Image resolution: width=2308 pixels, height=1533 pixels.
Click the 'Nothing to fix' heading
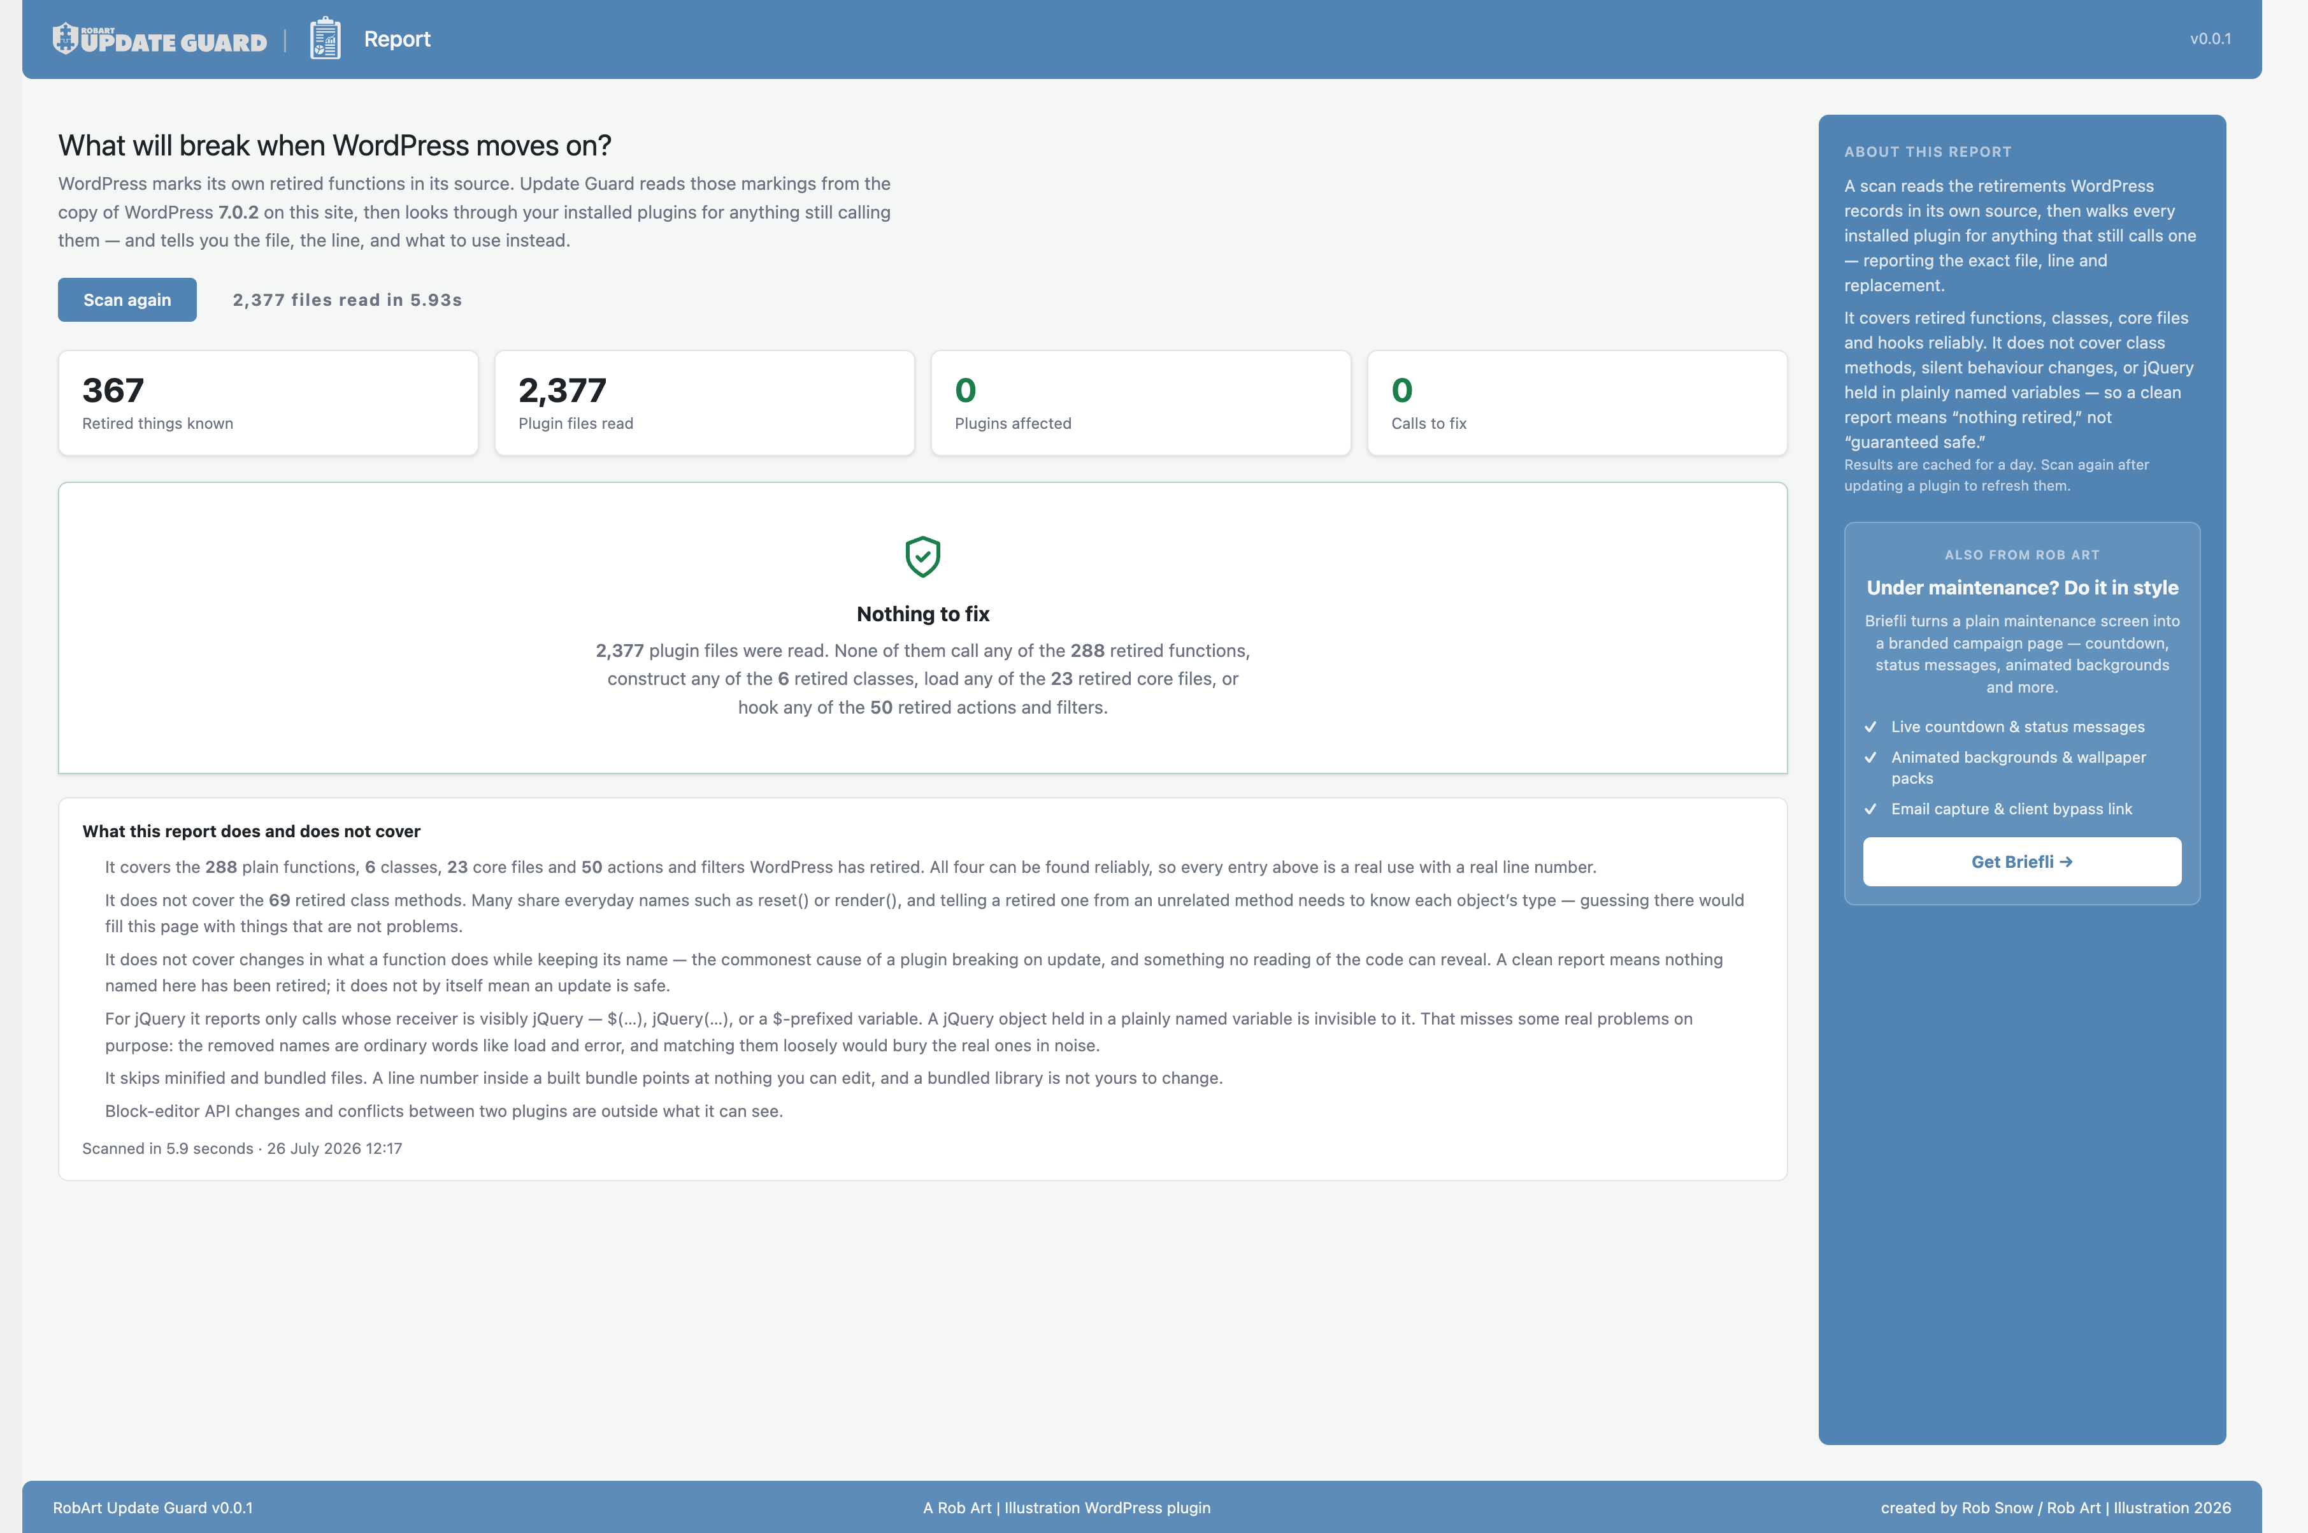point(923,614)
